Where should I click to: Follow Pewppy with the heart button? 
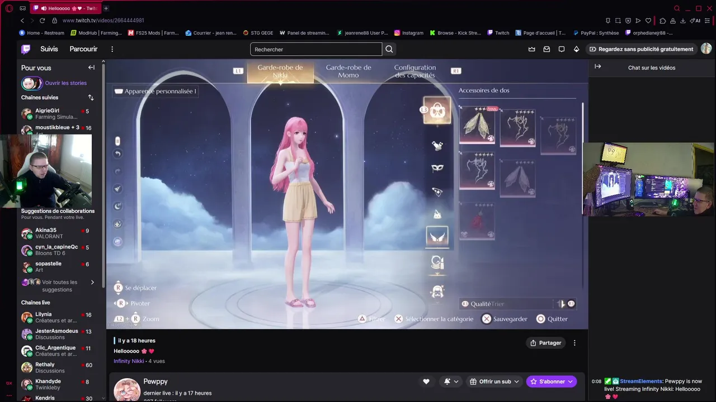[x=426, y=381]
